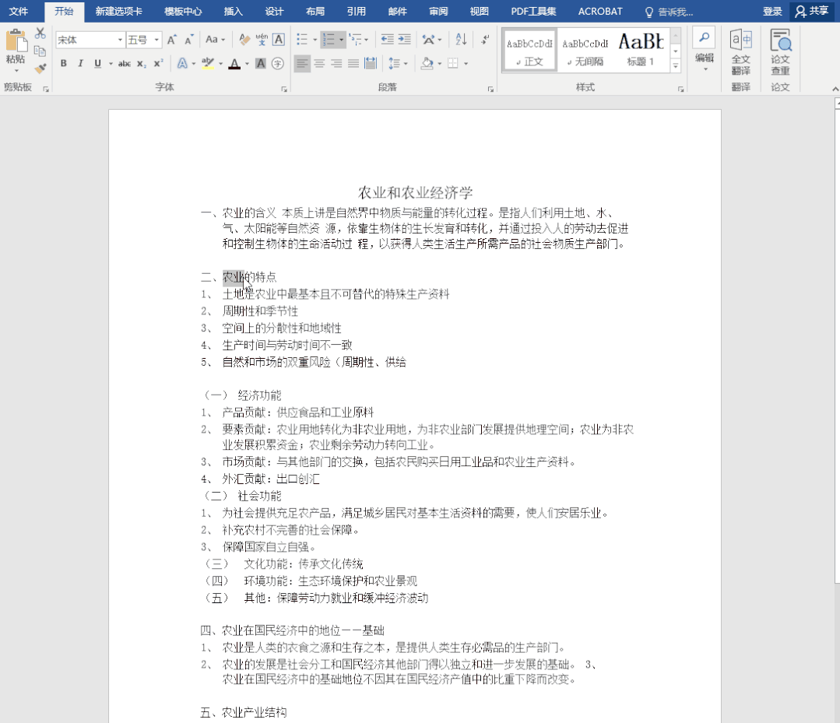Open the 文件 menu

(19, 11)
